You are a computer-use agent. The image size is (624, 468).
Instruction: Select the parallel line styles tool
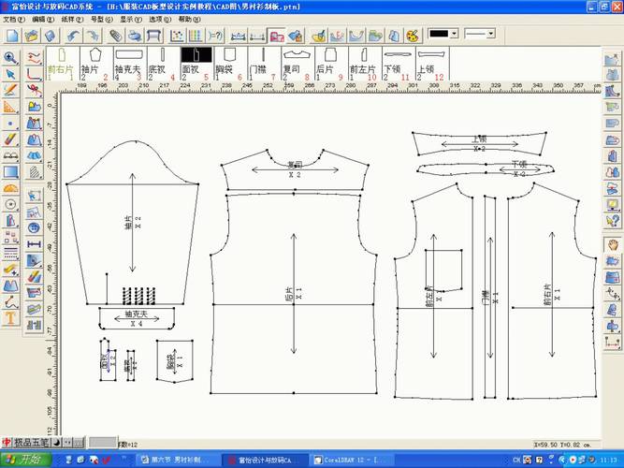[x=10, y=254]
